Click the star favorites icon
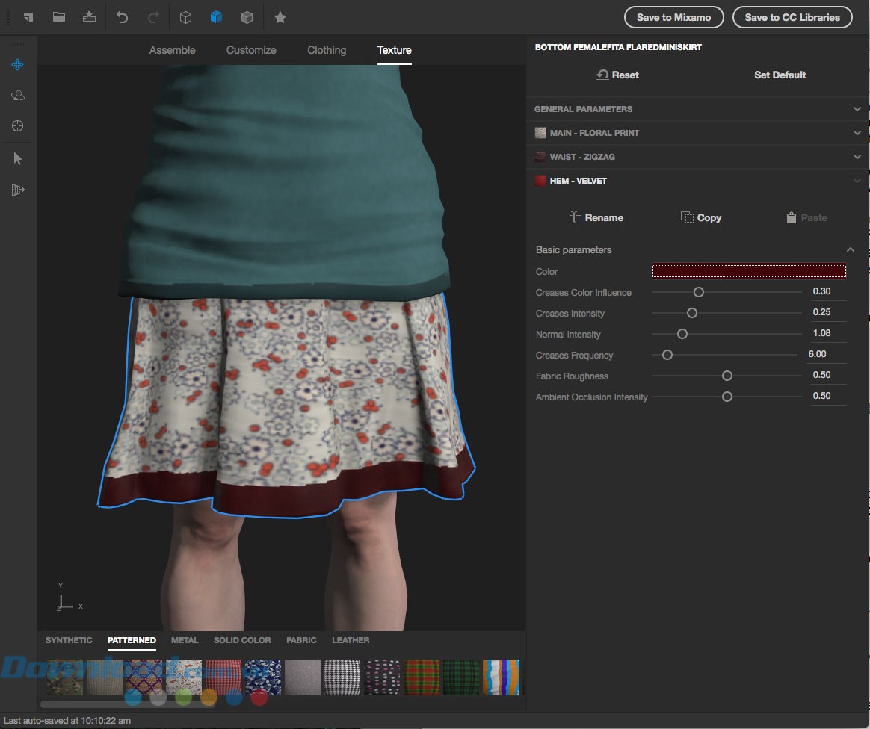This screenshot has width=870, height=729. click(280, 17)
